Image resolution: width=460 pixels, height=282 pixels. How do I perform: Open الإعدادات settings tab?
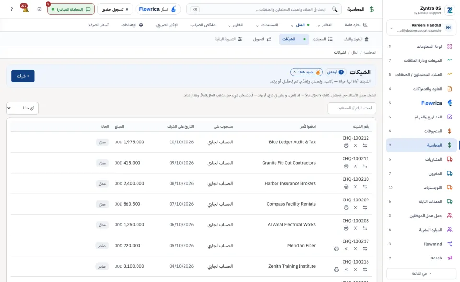(x=132, y=25)
